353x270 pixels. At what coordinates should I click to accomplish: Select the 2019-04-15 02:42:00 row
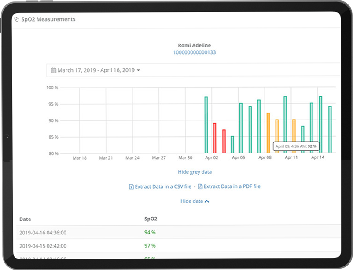pos(42,246)
